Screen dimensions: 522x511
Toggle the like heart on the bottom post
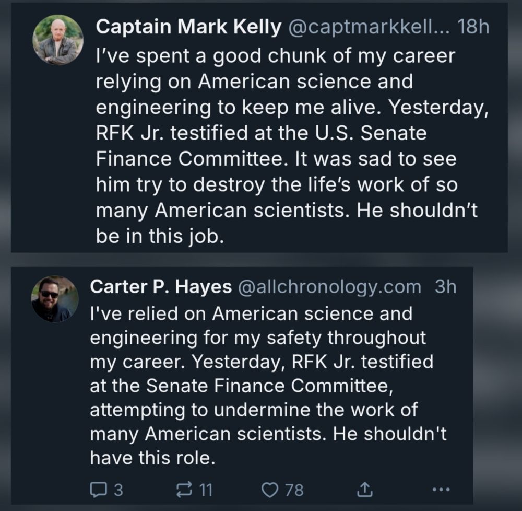pyautogui.click(x=271, y=490)
